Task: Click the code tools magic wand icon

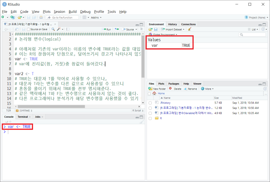Action: tap(59, 29)
